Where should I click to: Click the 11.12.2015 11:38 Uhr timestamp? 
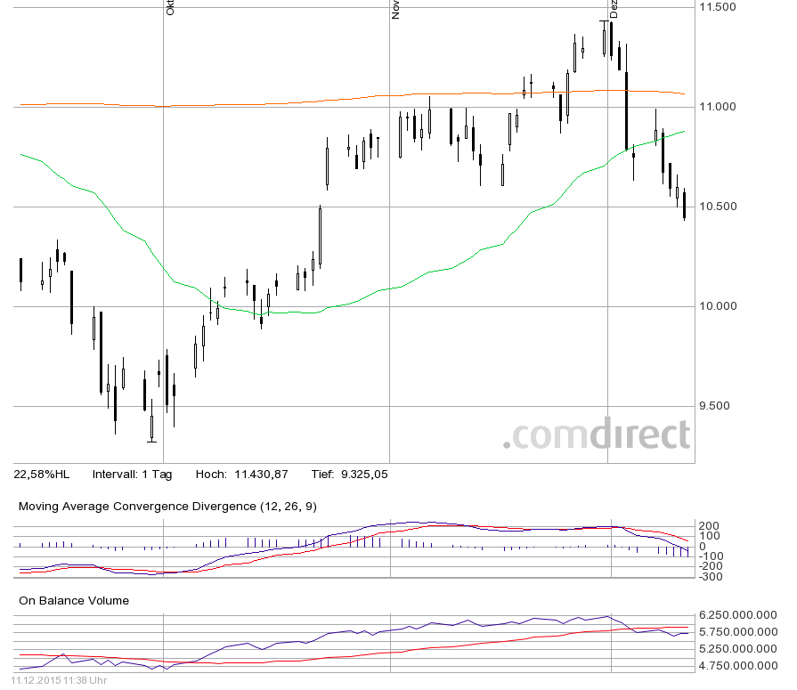pyautogui.click(x=60, y=681)
